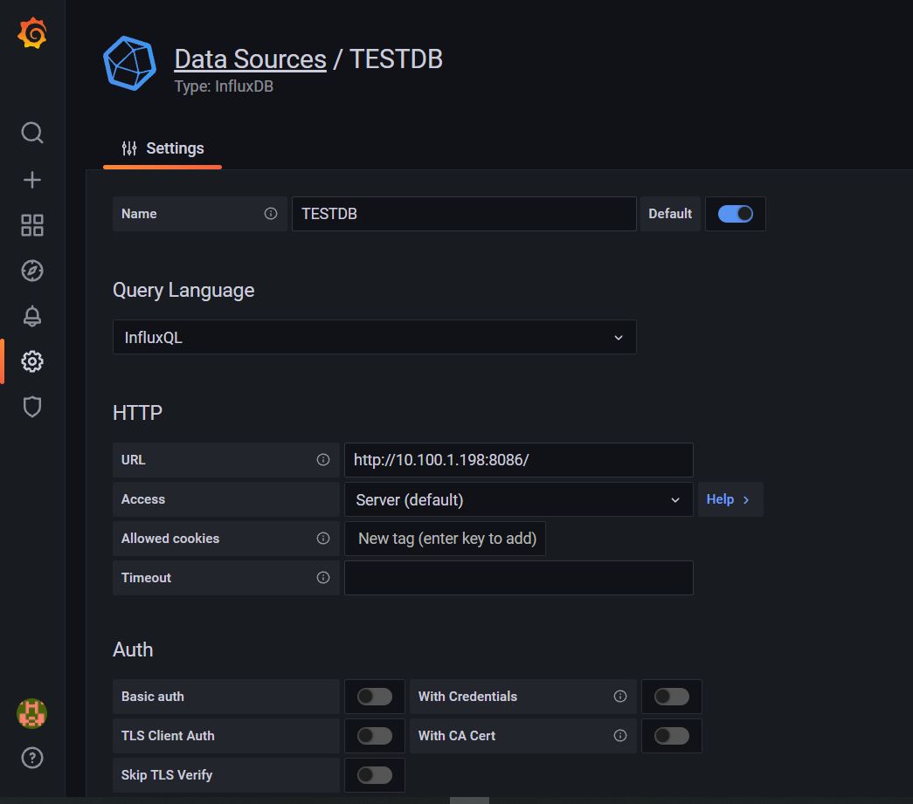Click the info icon beside Allowed cookies
This screenshot has width=913, height=804.
pos(323,538)
